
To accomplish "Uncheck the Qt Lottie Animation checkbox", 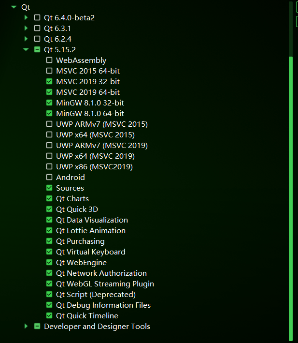I will tap(49, 230).
